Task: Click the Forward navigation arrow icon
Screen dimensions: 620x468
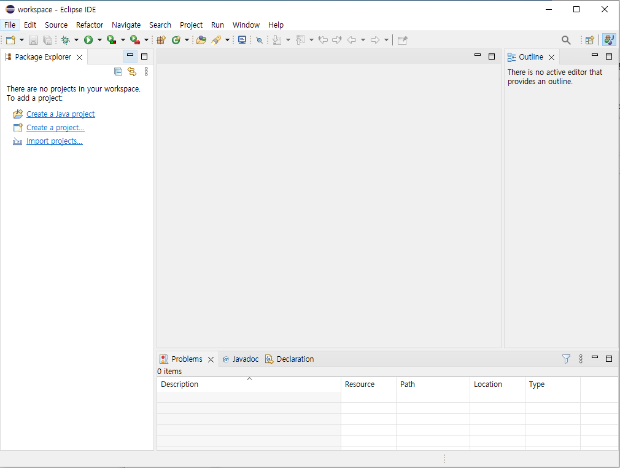Action: point(375,40)
